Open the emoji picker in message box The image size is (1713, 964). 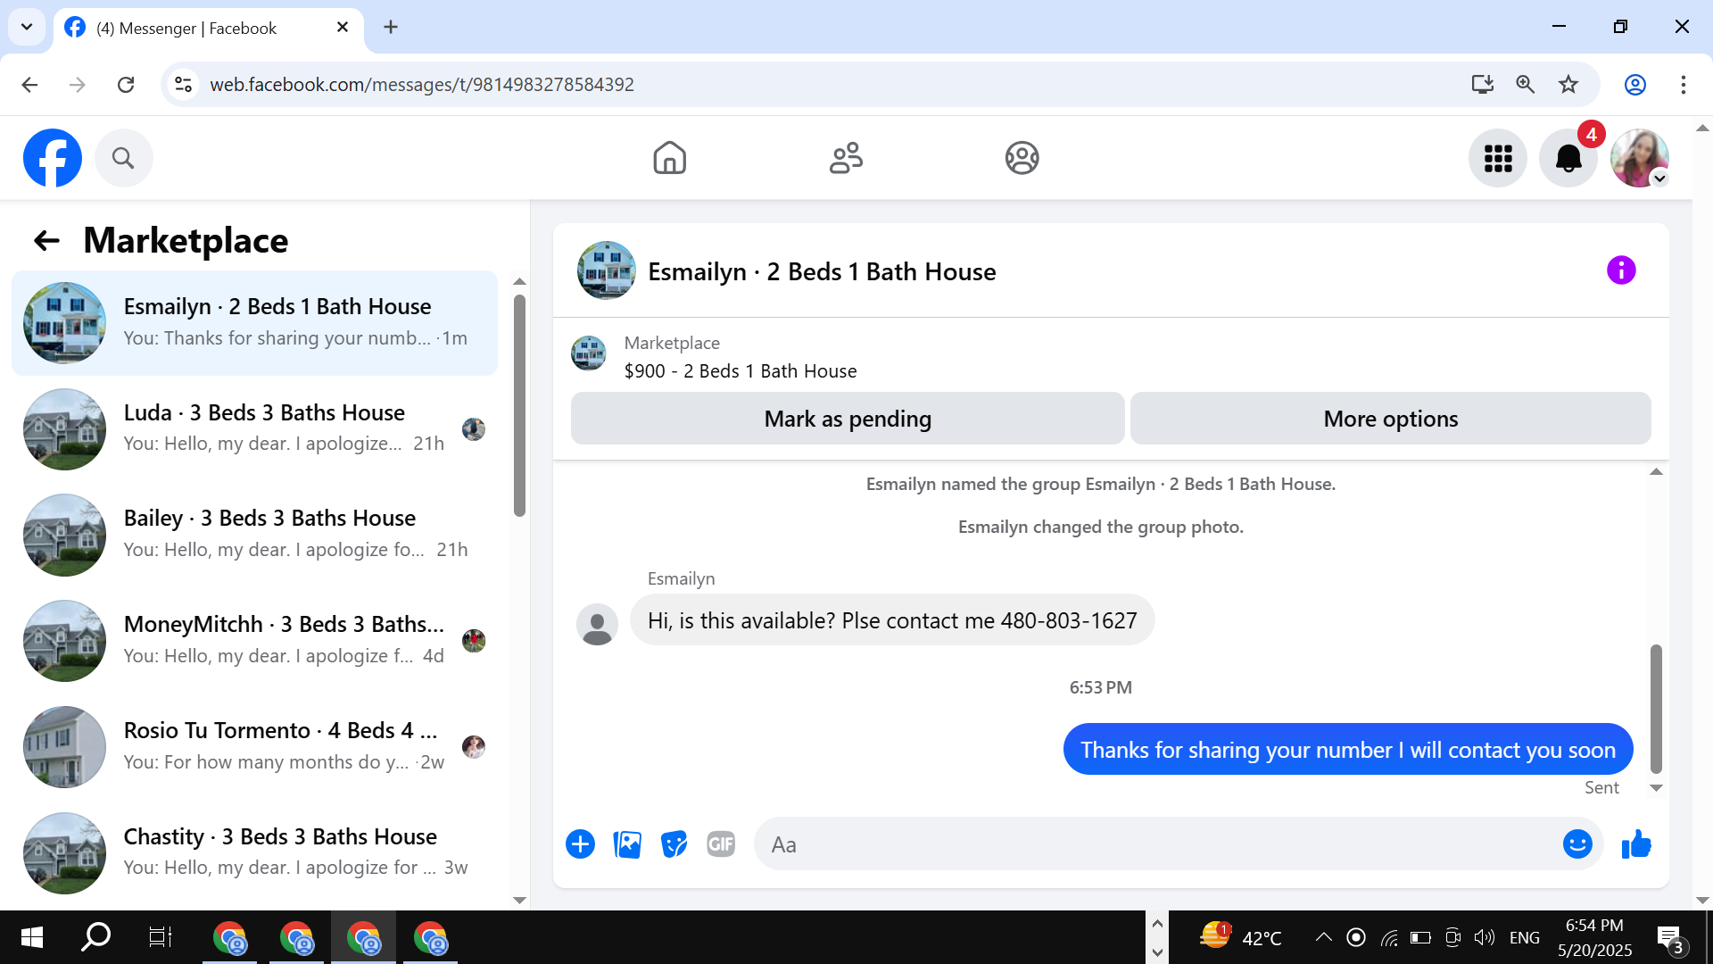click(x=1576, y=844)
